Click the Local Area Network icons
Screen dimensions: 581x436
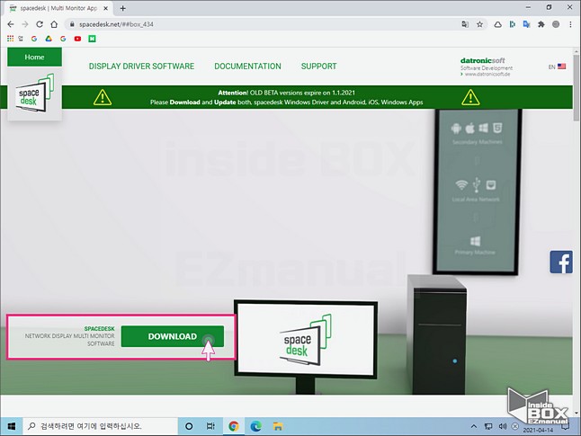click(x=476, y=184)
